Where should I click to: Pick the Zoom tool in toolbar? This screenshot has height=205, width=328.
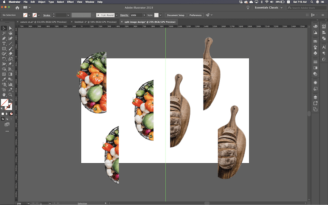coord(10,95)
